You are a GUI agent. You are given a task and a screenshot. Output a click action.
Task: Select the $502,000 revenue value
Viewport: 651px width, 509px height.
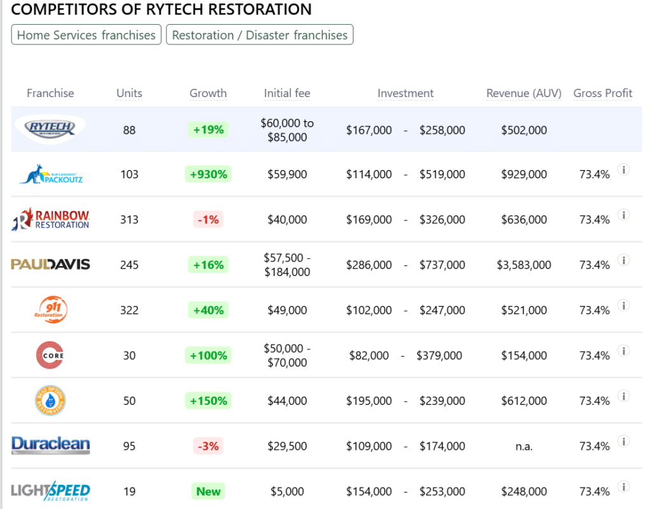tap(524, 129)
